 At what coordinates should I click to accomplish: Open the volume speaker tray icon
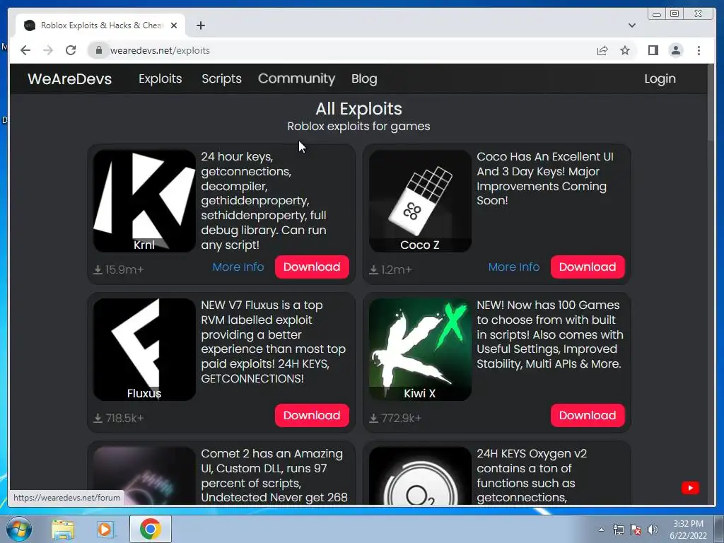coord(653,530)
